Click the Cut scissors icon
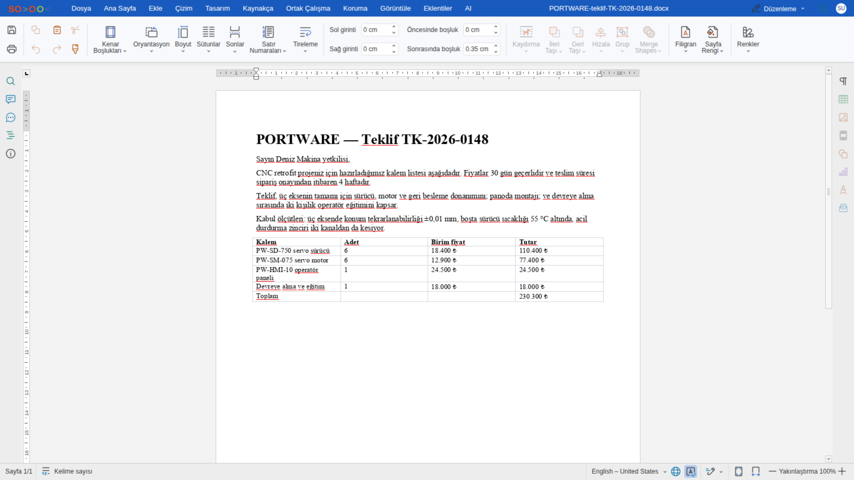The height and width of the screenshot is (480, 854). coord(76,30)
